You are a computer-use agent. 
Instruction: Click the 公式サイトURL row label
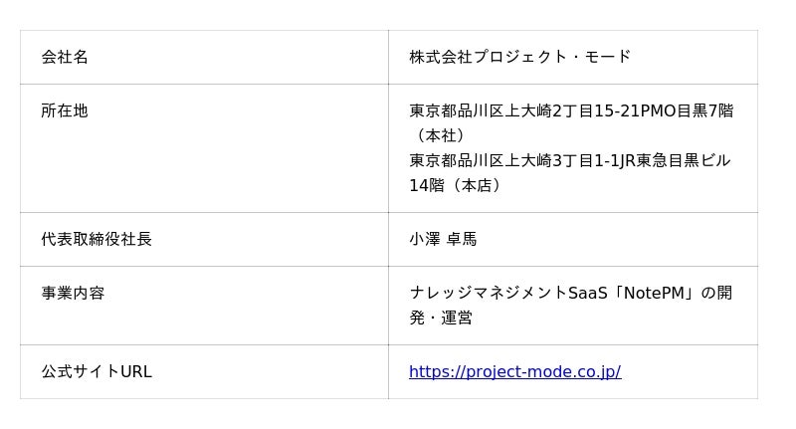point(97,372)
